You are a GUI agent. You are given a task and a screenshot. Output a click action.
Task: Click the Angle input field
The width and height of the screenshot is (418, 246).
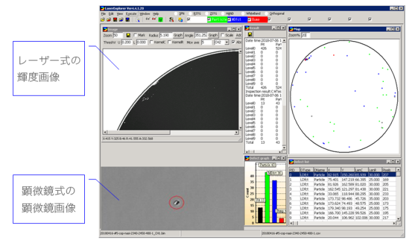point(201,35)
